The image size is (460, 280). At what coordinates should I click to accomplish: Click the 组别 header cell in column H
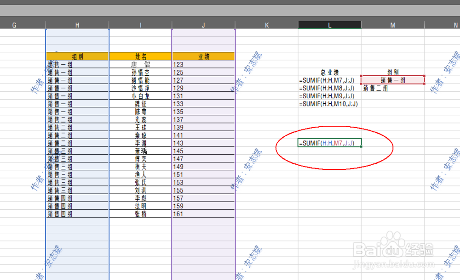tap(77, 56)
